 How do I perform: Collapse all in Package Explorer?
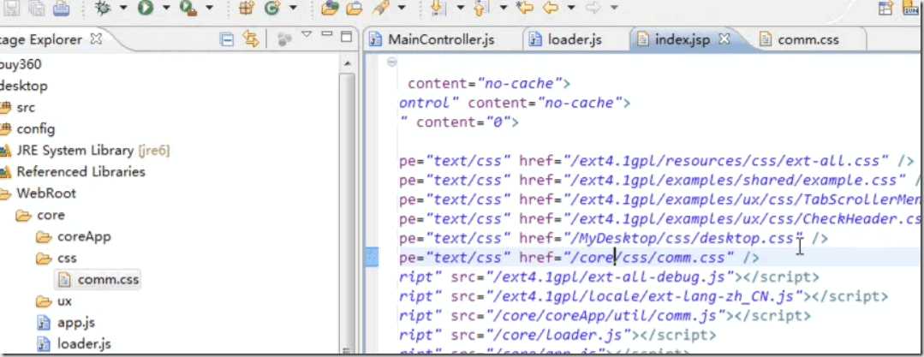(x=226, y=39)
